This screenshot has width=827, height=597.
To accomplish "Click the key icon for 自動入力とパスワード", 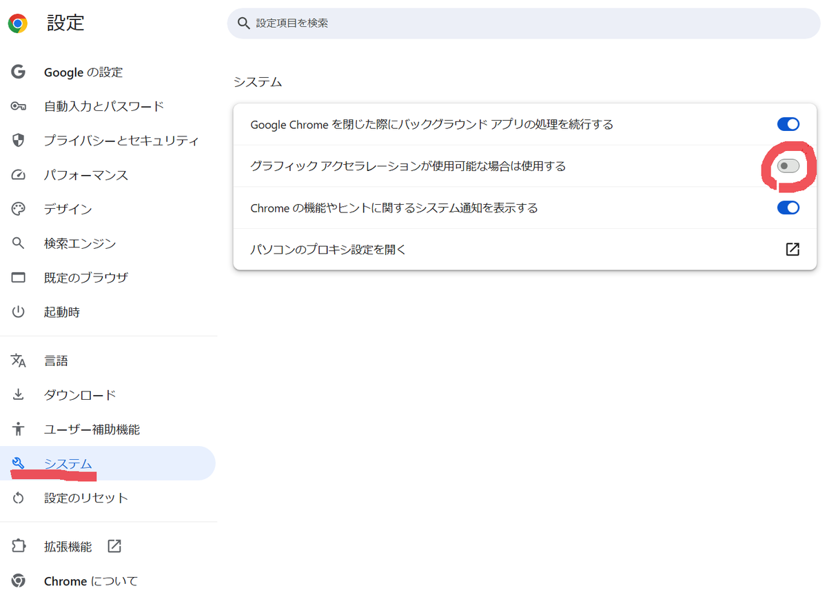I will click(x=18, y=106).
